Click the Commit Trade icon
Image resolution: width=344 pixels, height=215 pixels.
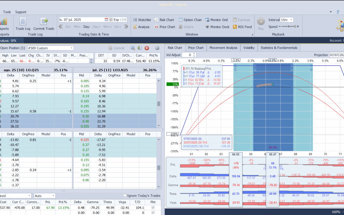(44, 22)
